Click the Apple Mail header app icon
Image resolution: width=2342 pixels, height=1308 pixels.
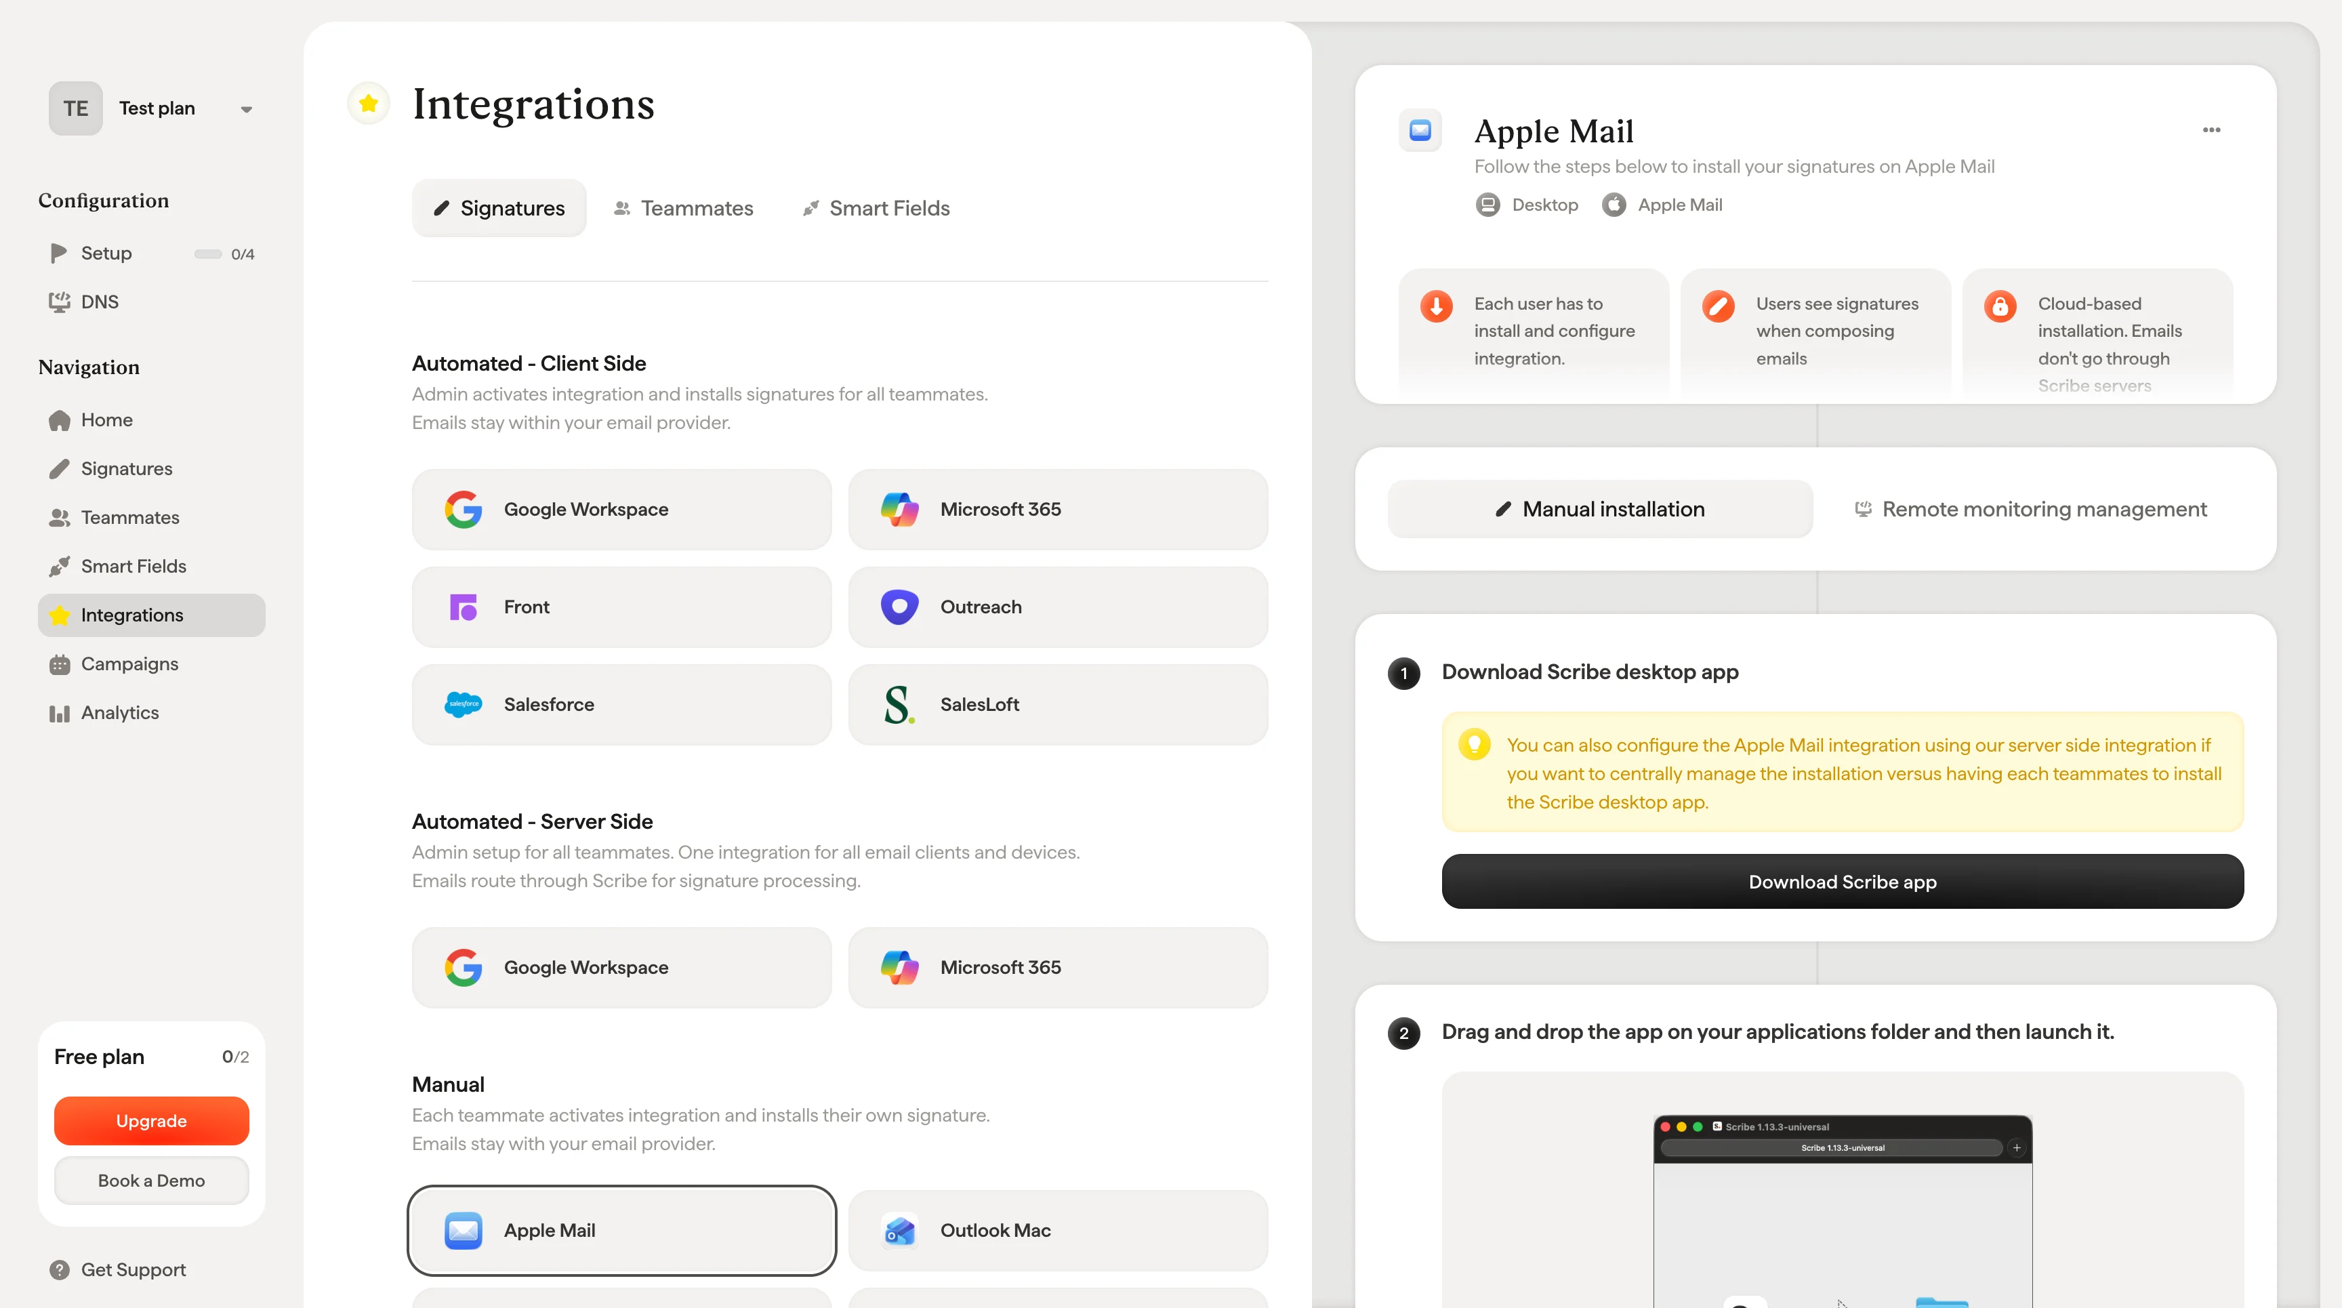(1420, 130)
